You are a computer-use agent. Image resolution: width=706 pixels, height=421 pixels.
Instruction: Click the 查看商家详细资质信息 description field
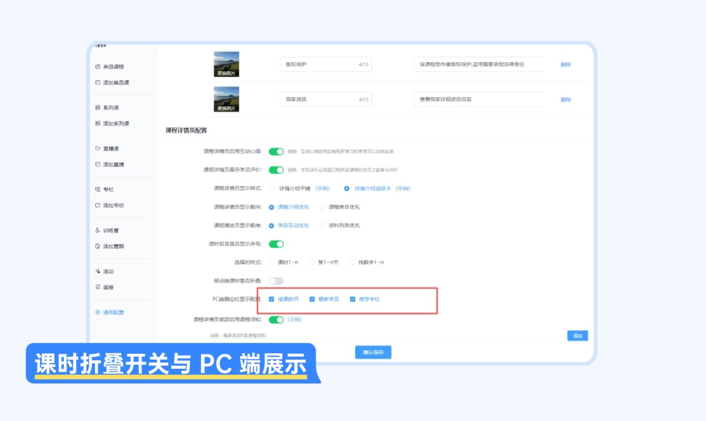479,99
